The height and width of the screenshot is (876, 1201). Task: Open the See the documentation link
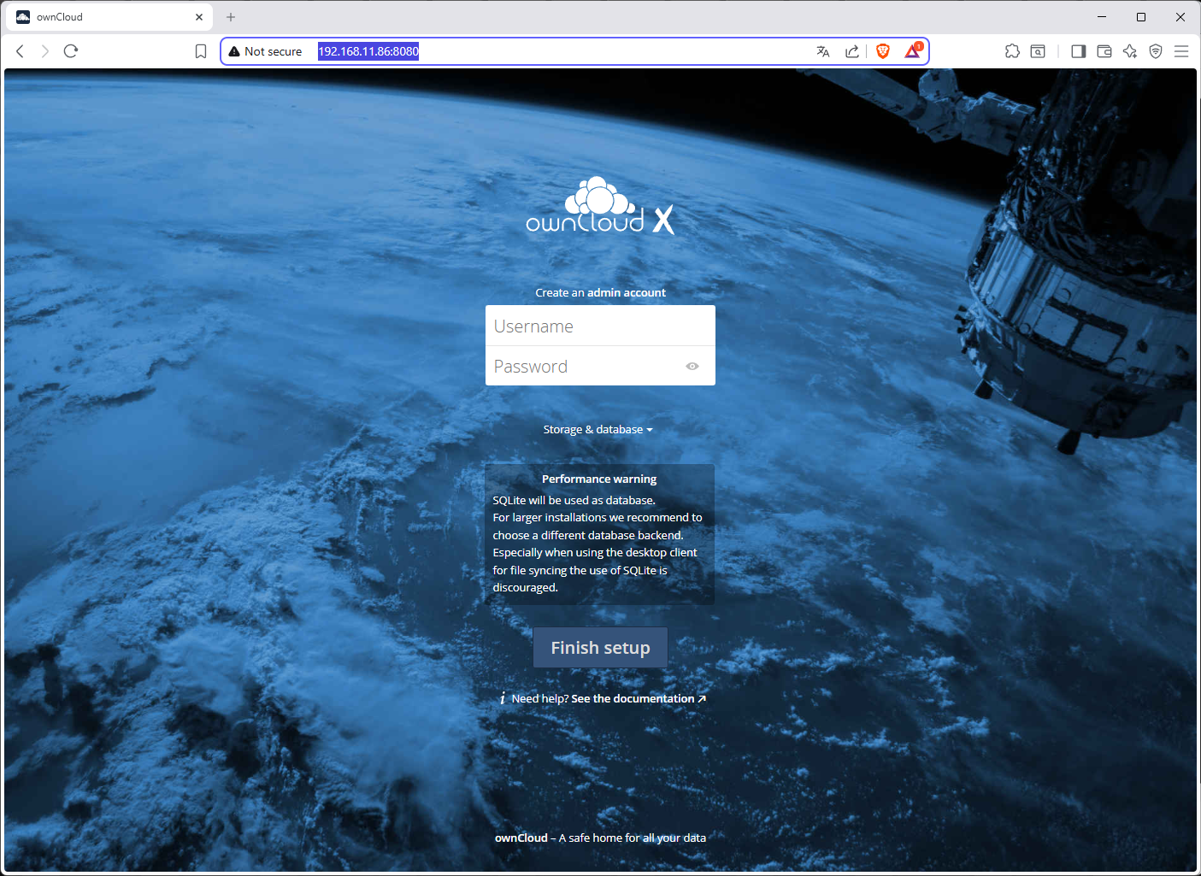point(637,699)
